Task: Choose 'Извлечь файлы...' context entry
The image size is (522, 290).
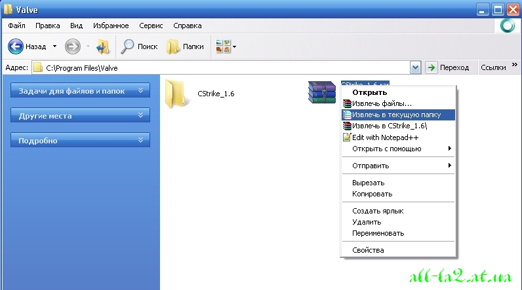Action: pos(398,103)
